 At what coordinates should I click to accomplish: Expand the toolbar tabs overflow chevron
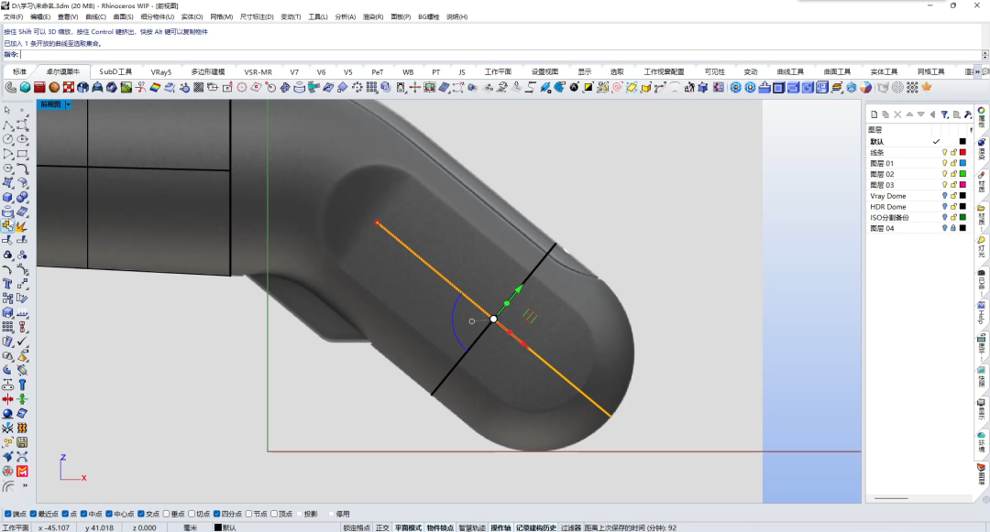[977, 71]
